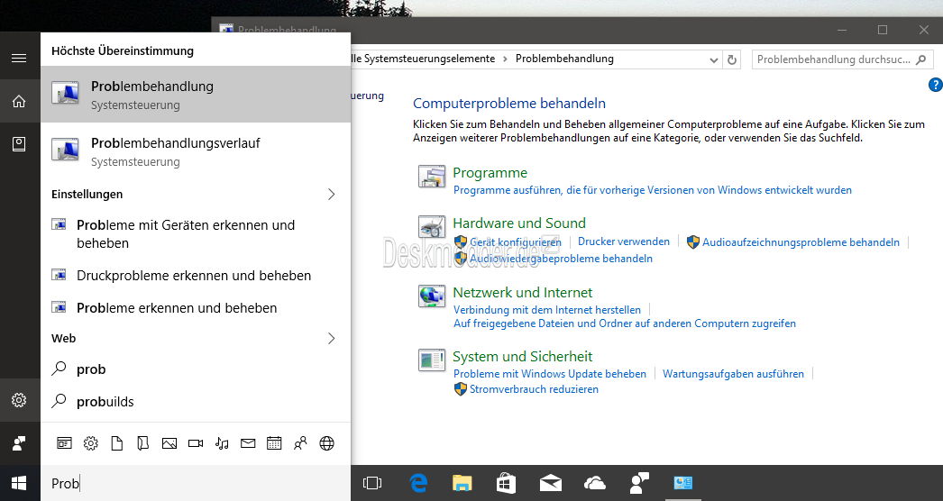Select Probleme erkennen und beheben result

click(196, 308)
